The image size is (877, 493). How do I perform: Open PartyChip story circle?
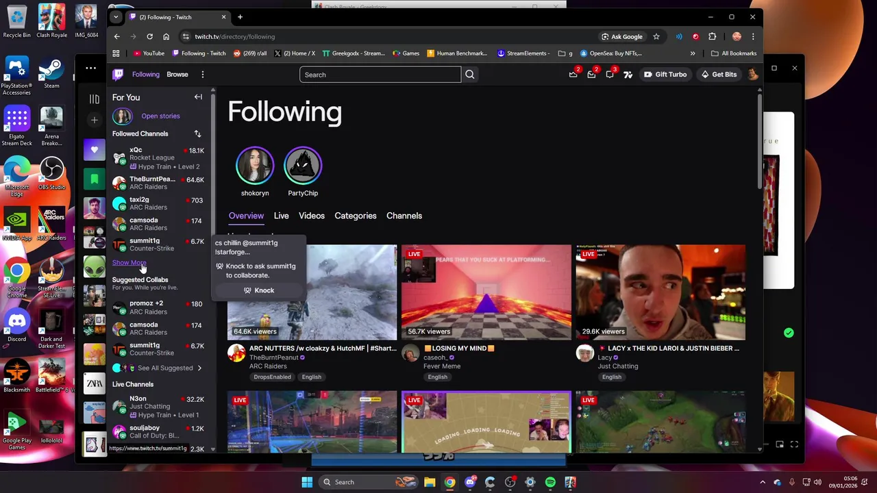coord(303,166)
